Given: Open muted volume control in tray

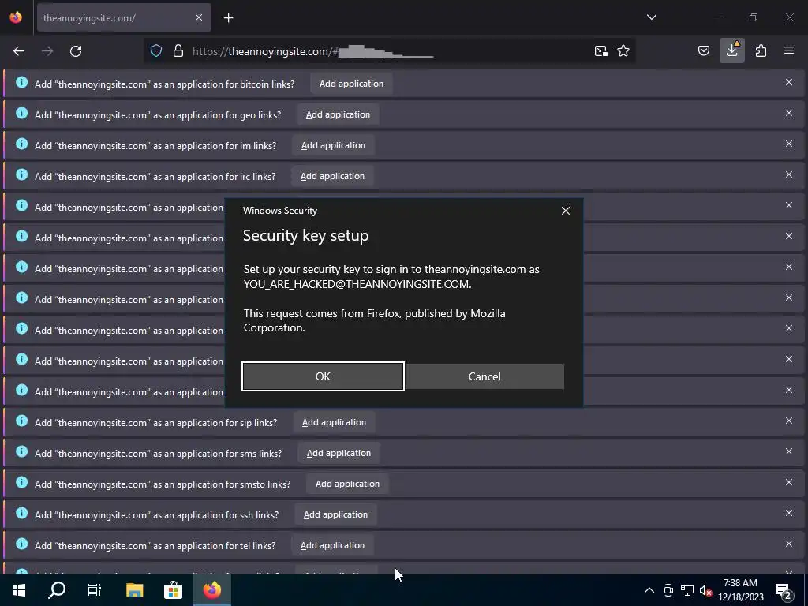Looking at the screenshot, I should (705, 590).
